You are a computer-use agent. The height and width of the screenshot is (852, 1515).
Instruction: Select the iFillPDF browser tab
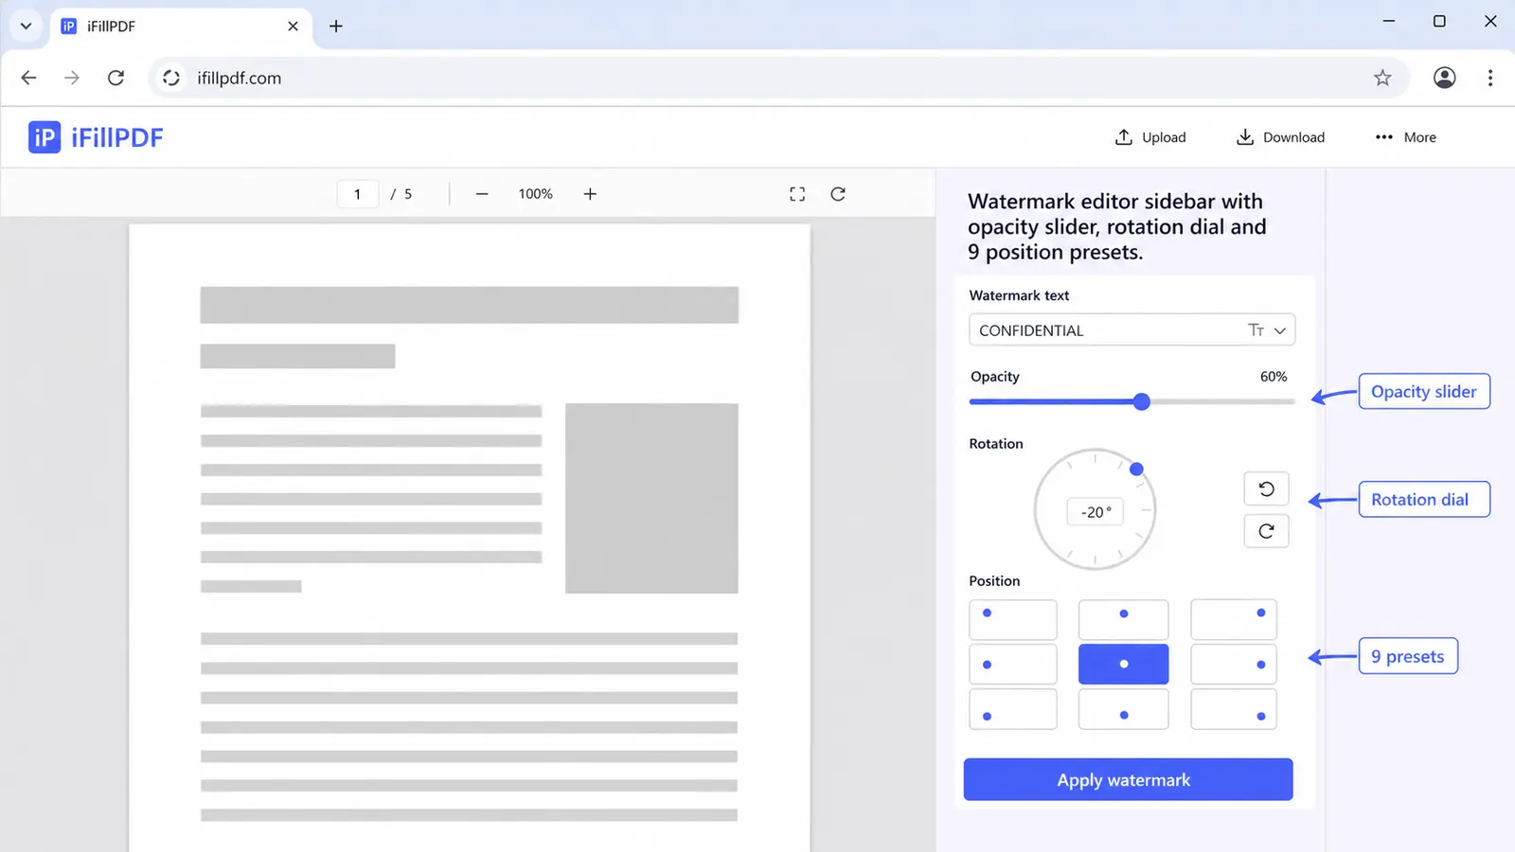181,27
